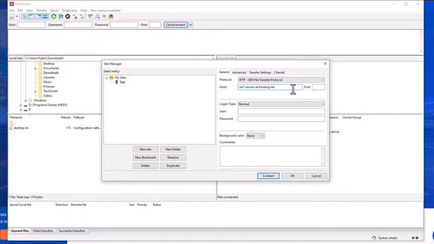Open the Site Manager toolbar icon
Screen dimensions: 434x244
[12, 16]
